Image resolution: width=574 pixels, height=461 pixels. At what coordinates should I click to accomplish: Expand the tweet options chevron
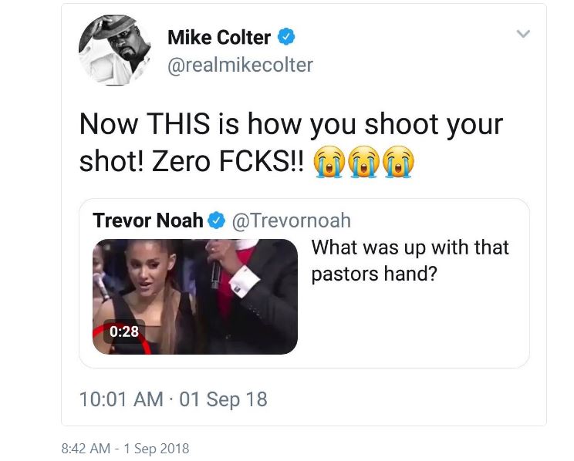click(524, 34)
